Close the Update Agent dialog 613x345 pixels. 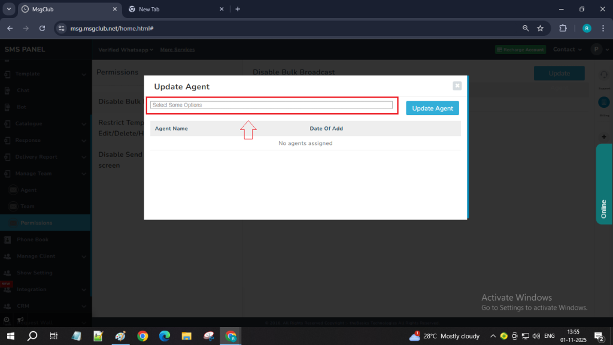[x=457, y=86]
